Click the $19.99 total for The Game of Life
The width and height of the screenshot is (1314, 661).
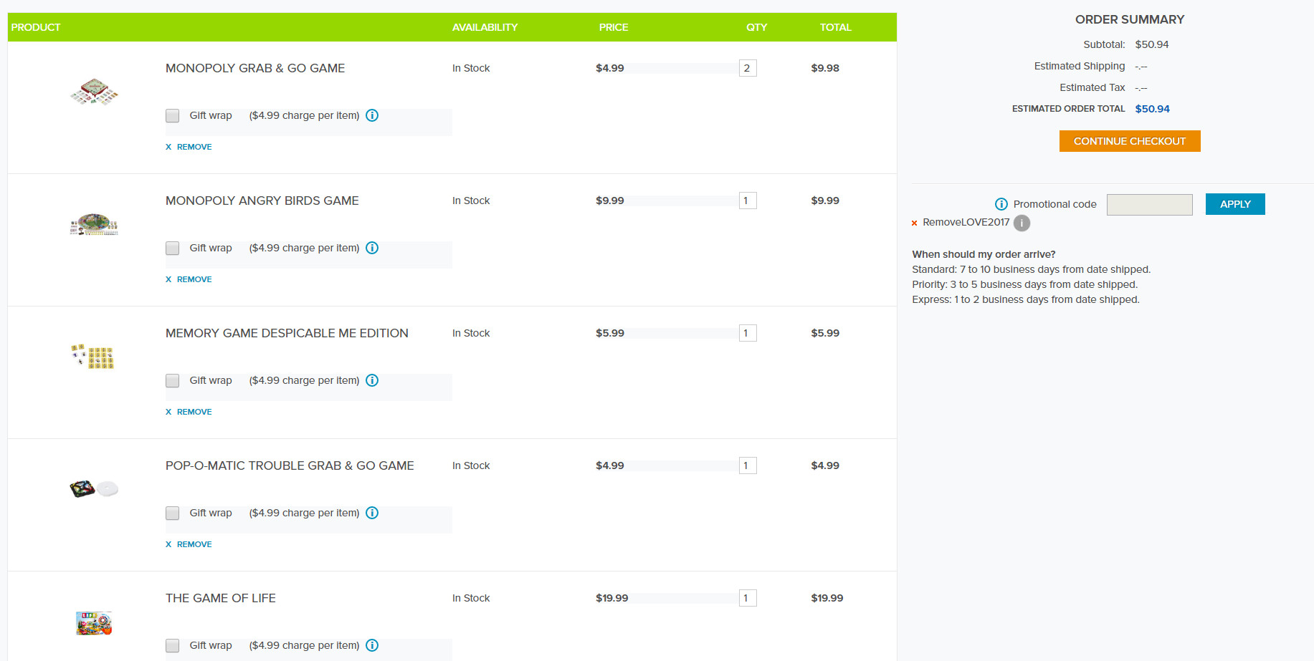[x=827, y=598]
